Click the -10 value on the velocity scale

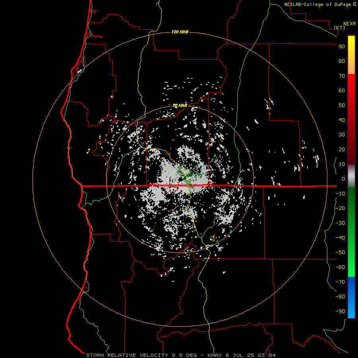(340, 194)
